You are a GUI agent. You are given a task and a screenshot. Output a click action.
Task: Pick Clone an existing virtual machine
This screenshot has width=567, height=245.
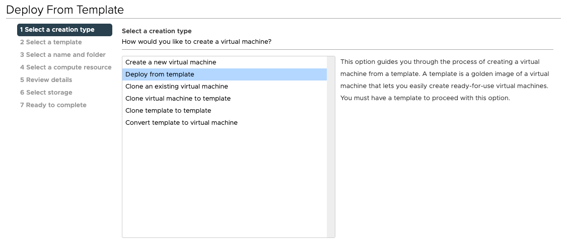177,87
